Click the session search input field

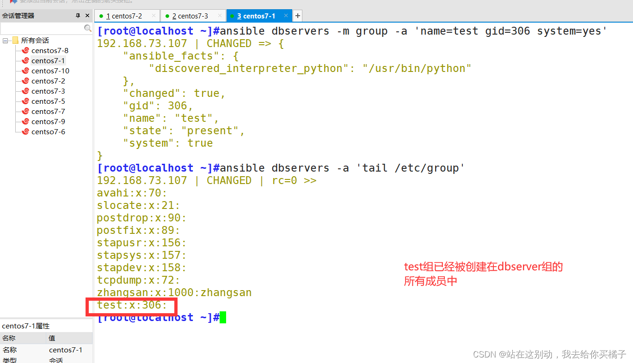42,28
